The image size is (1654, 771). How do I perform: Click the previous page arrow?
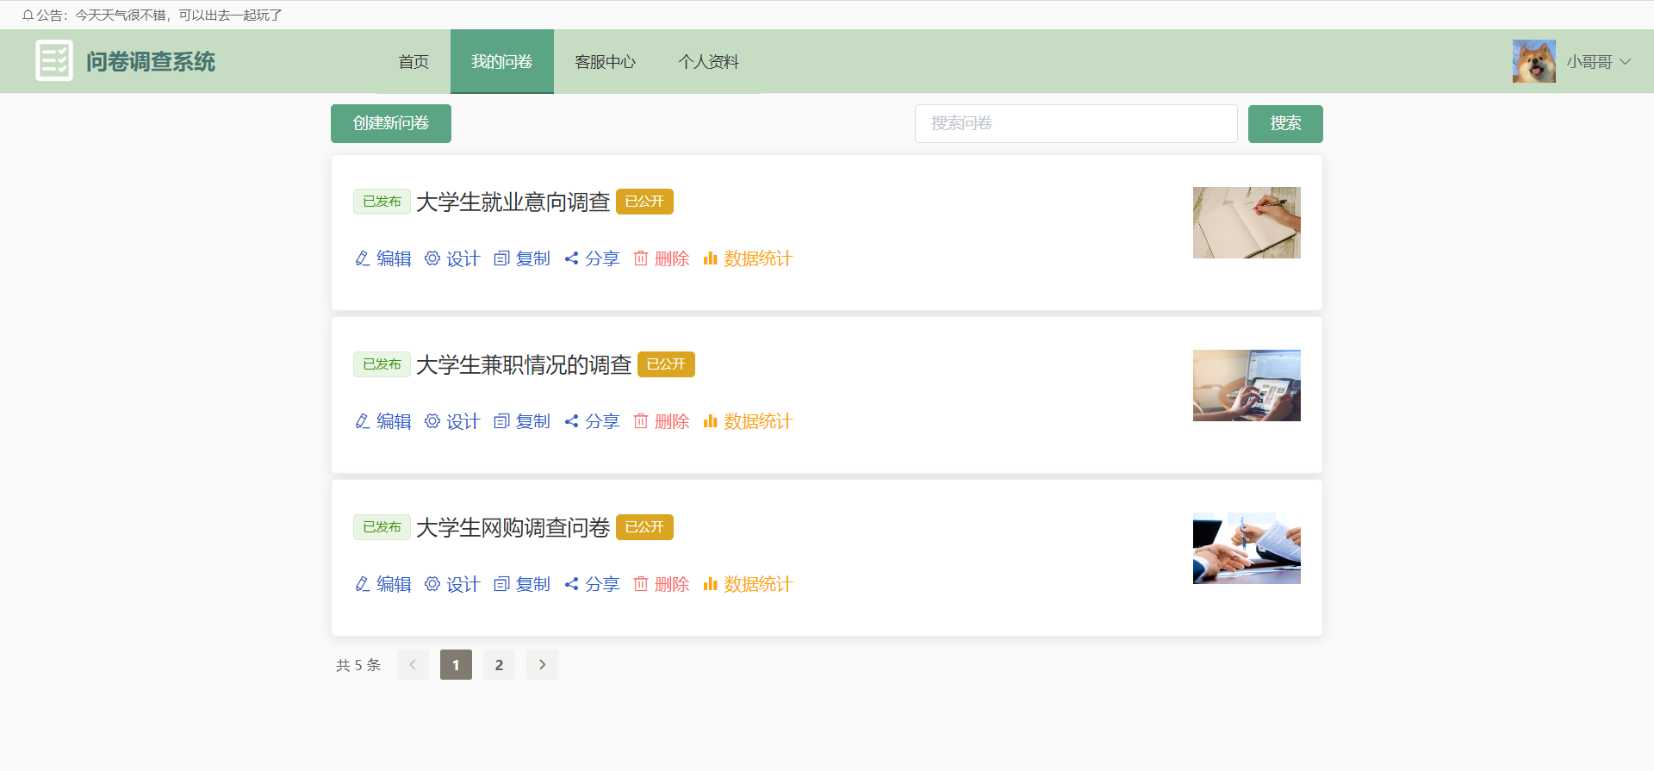click(x=413, y=665)
